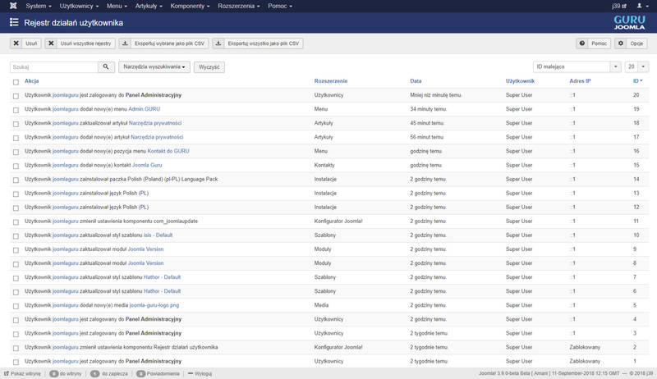Check the row with ID 20 login action
657x379 pixels.
16,96
